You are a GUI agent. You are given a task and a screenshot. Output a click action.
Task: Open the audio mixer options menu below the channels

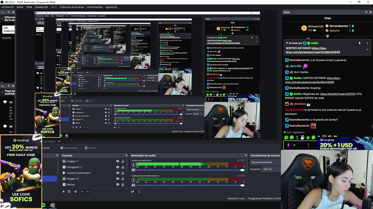[139, 192]
